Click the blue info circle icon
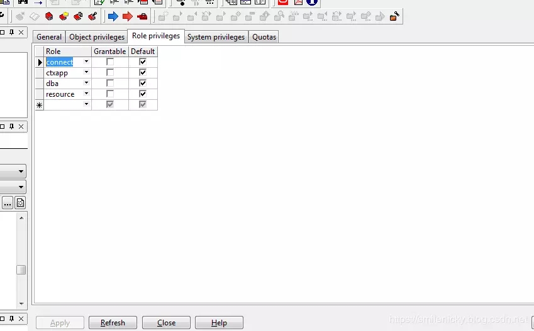Image resolution: width=534 pixels, height=331 pixels. 312,2
